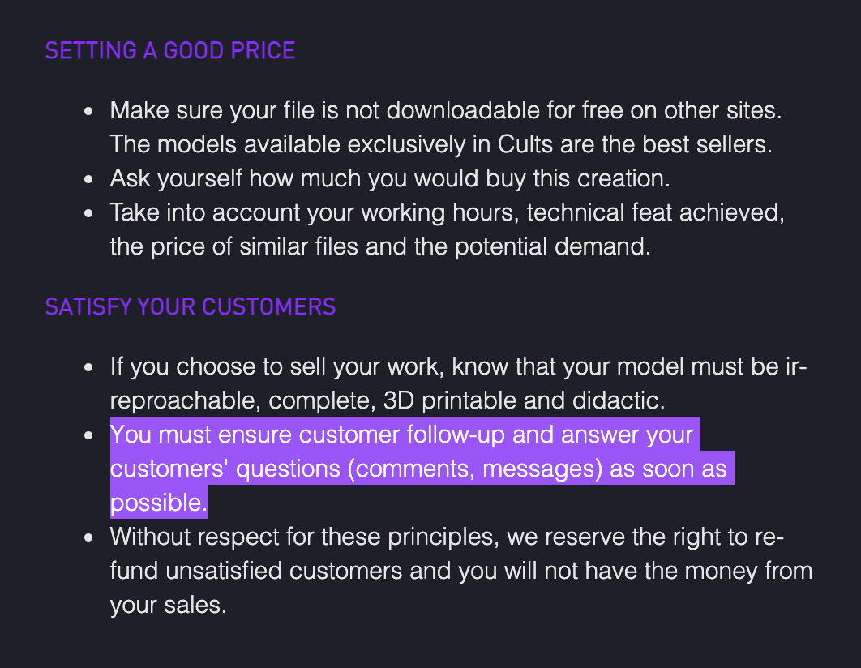
Task: Click the highlighted word "possible."
Action: (159, 503)
